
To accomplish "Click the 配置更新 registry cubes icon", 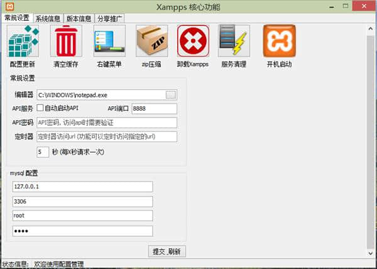I will click(23, 41).
